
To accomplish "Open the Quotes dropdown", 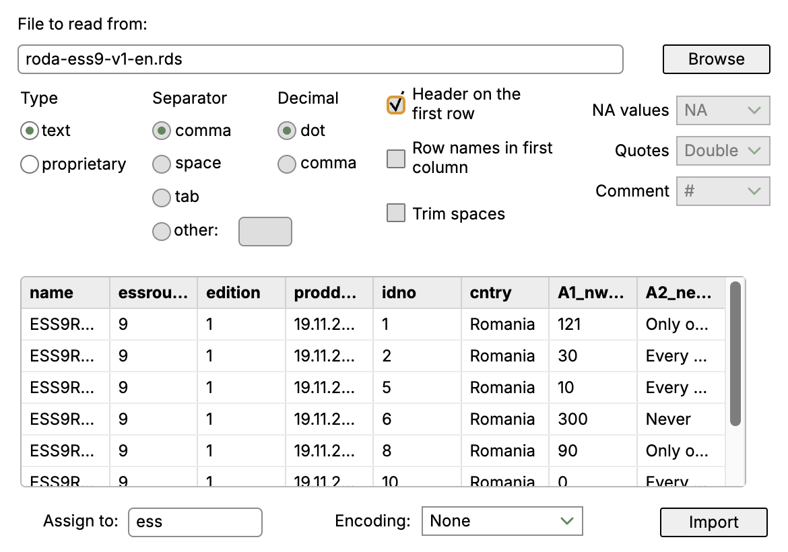I will (723, 150).
